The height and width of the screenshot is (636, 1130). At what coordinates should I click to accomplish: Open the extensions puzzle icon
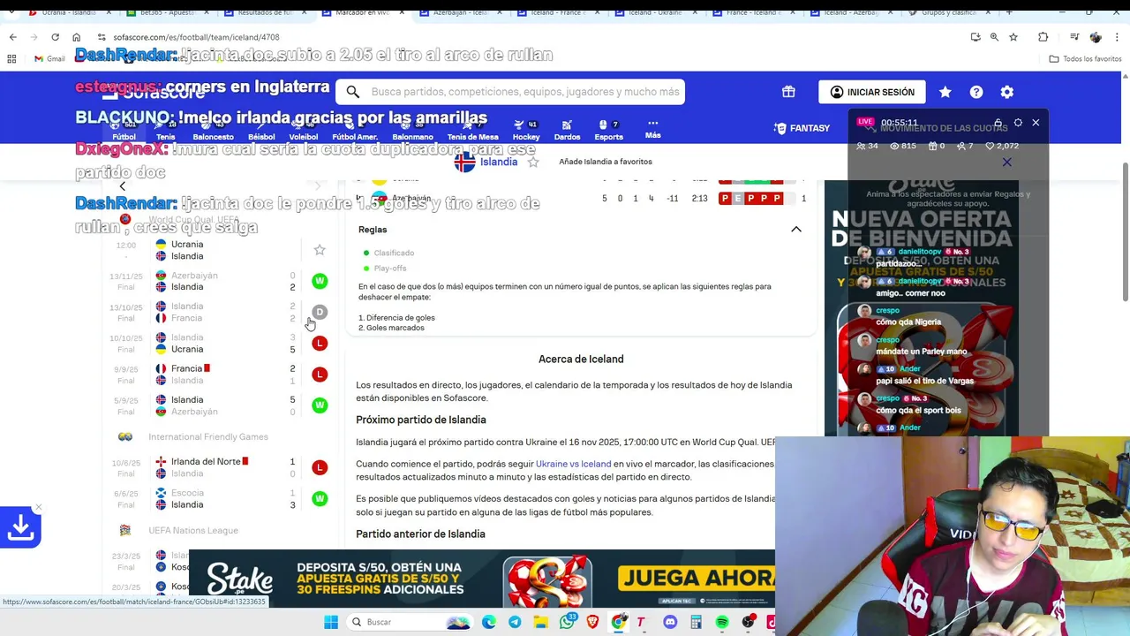click(x=1043, y=37)
